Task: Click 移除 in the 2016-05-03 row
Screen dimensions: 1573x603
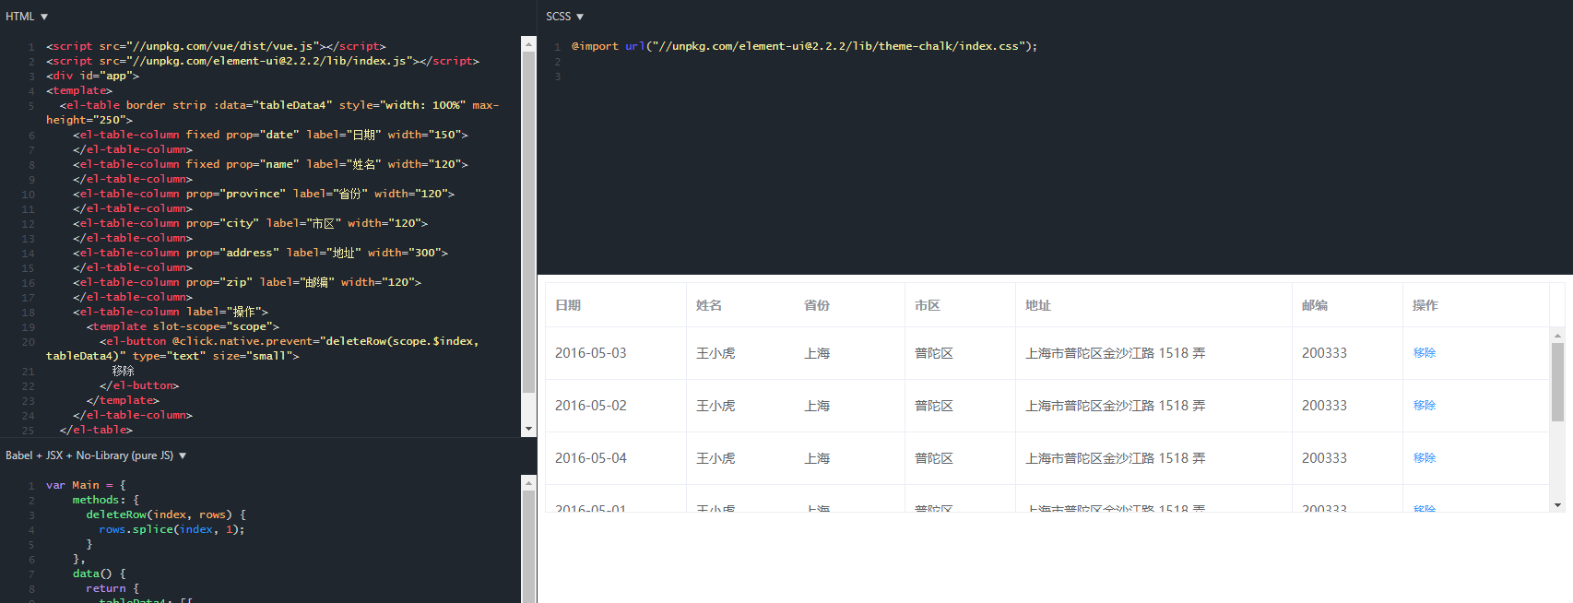Action: (x=1425, y=353)
